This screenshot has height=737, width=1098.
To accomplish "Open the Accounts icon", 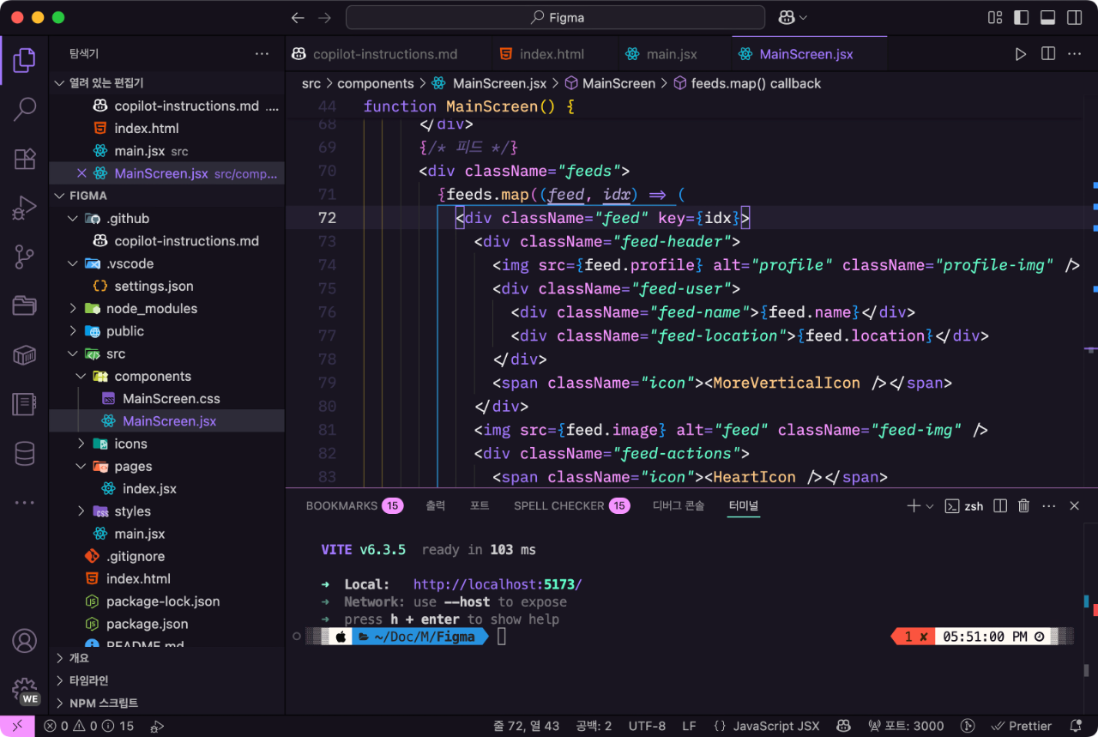I will (24, 641).
